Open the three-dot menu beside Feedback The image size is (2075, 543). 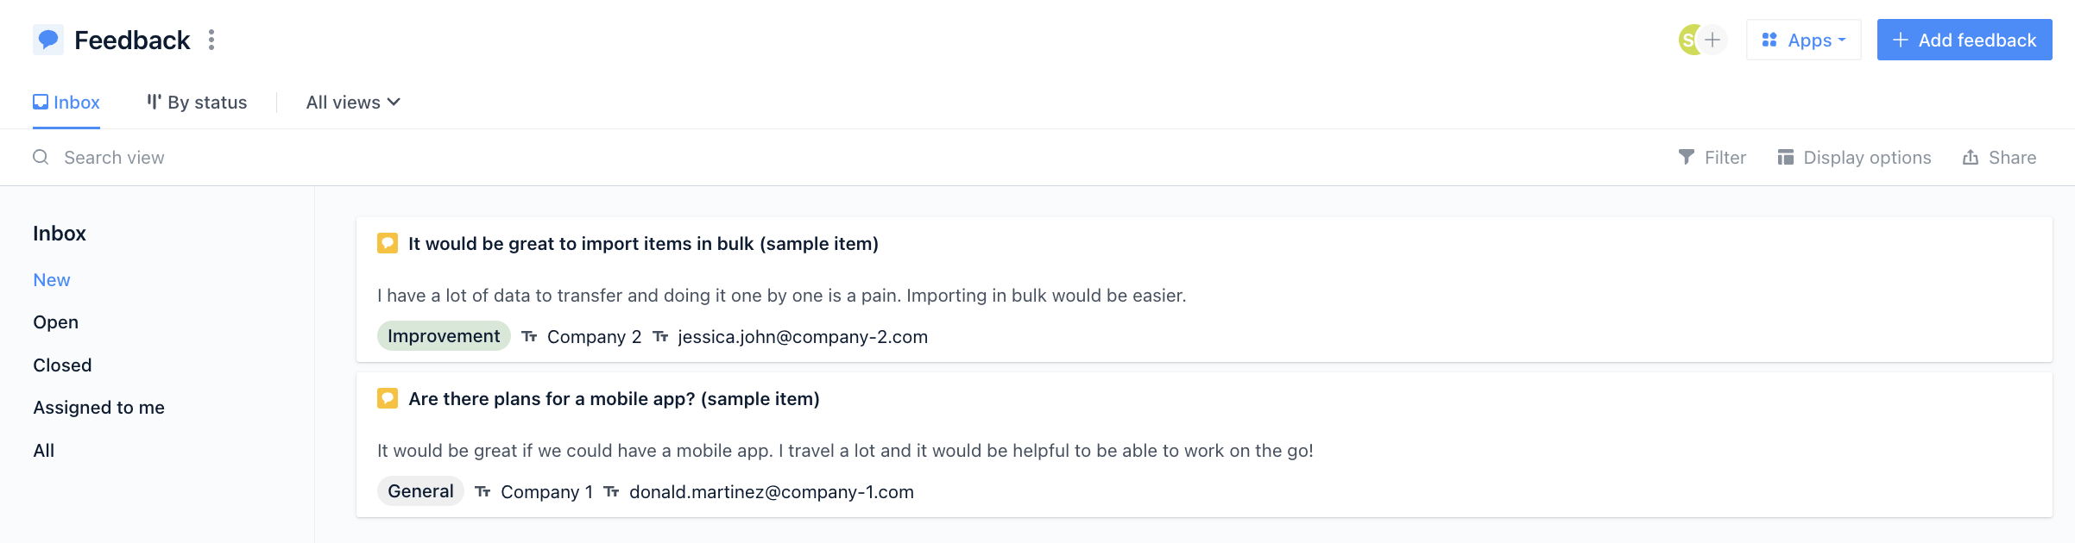coord(211,40)
